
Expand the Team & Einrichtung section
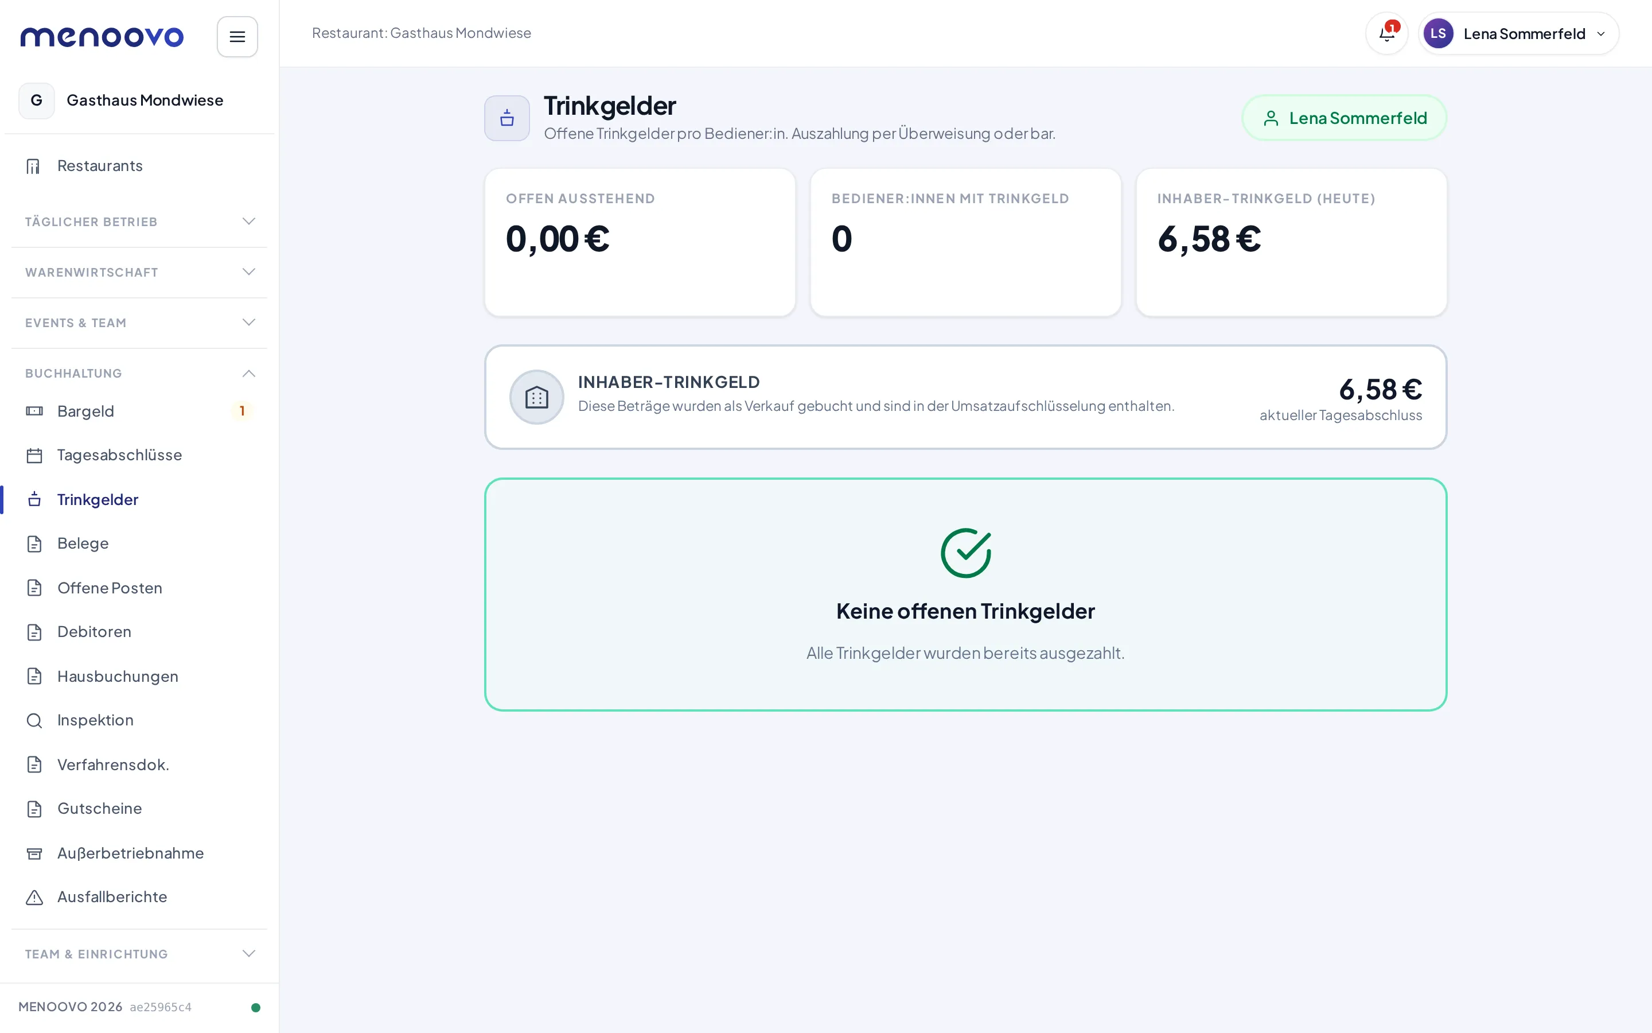[139, 954]
